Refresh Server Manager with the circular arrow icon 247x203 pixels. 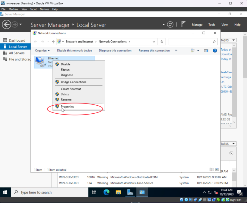[x=170, y=25]
